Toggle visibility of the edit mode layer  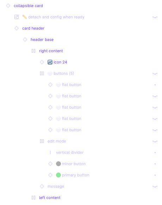coord(155,141)
